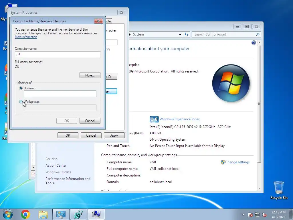Click the 64-bit Operating System text

click(168, 140)
